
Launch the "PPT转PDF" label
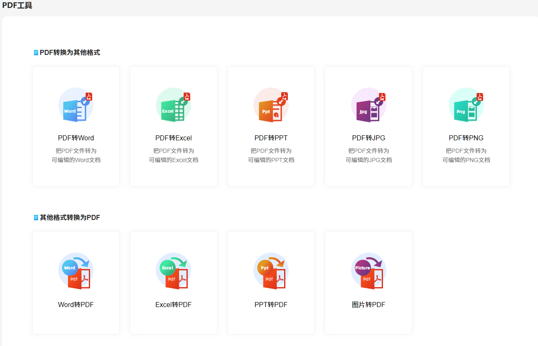pos(271,305)
